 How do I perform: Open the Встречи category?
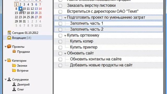tap(23, 70)
